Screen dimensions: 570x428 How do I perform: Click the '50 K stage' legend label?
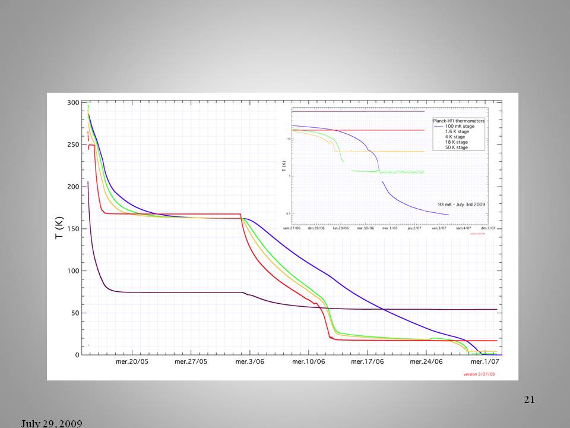click(456, 147)
